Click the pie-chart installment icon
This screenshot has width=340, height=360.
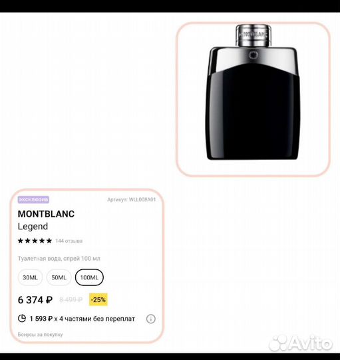coord(22,318)
